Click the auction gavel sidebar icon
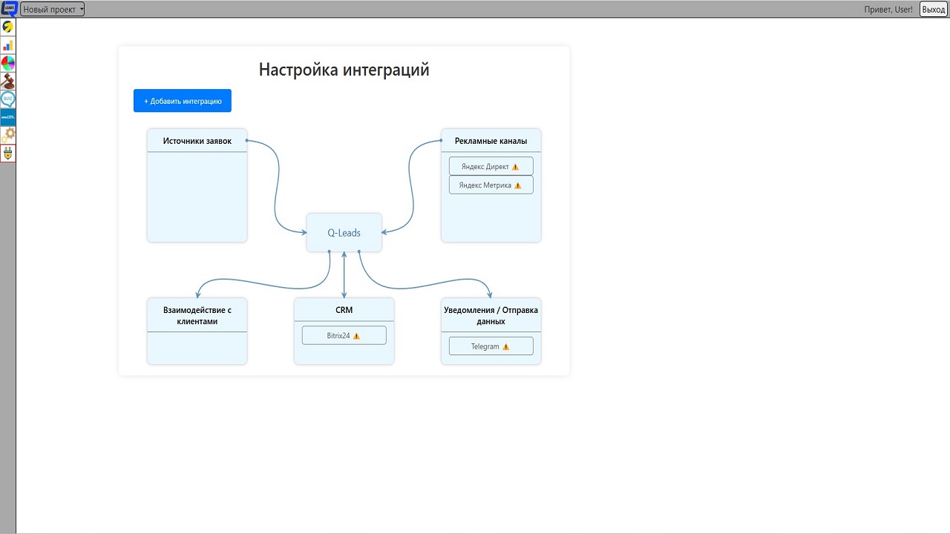This screenshot has width=950, height=534. (8, 81)
